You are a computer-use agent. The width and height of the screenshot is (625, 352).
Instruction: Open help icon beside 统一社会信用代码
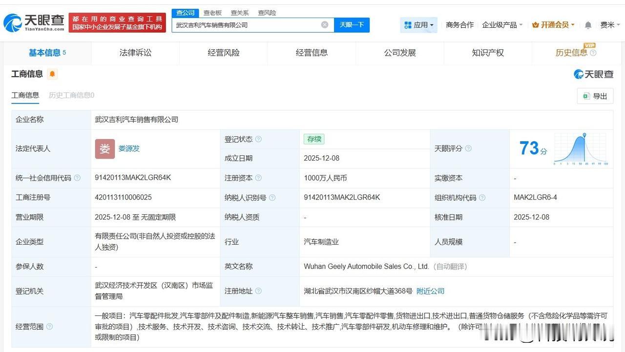77,178
